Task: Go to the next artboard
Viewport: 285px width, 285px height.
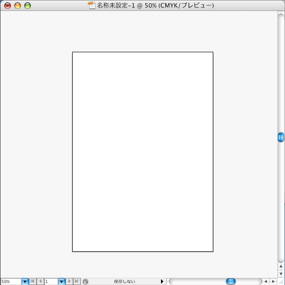Action: [69, 281]
